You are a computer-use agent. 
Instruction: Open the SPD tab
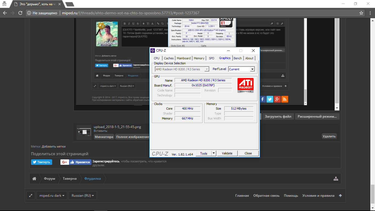point(211,58)
